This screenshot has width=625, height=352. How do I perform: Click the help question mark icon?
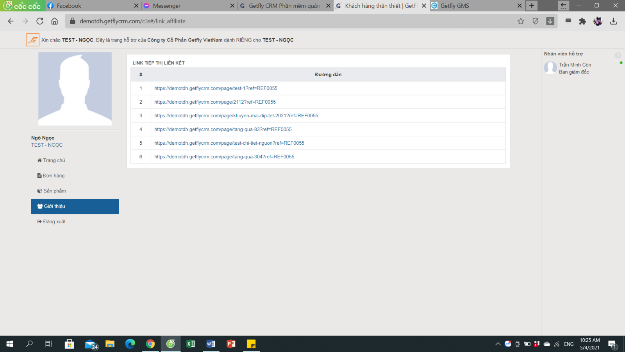tap(618, 56)
